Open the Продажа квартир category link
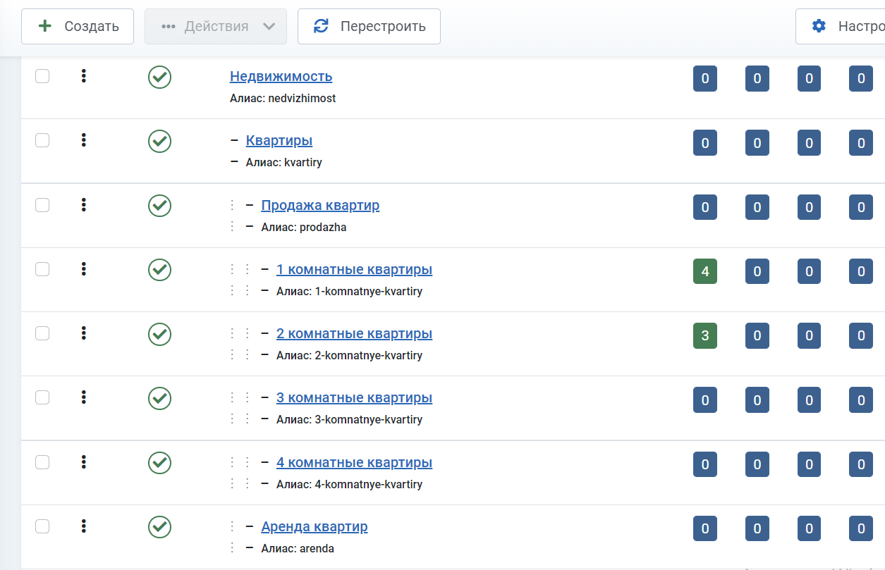The image size is (885, 570). click(x=320, y=206)
